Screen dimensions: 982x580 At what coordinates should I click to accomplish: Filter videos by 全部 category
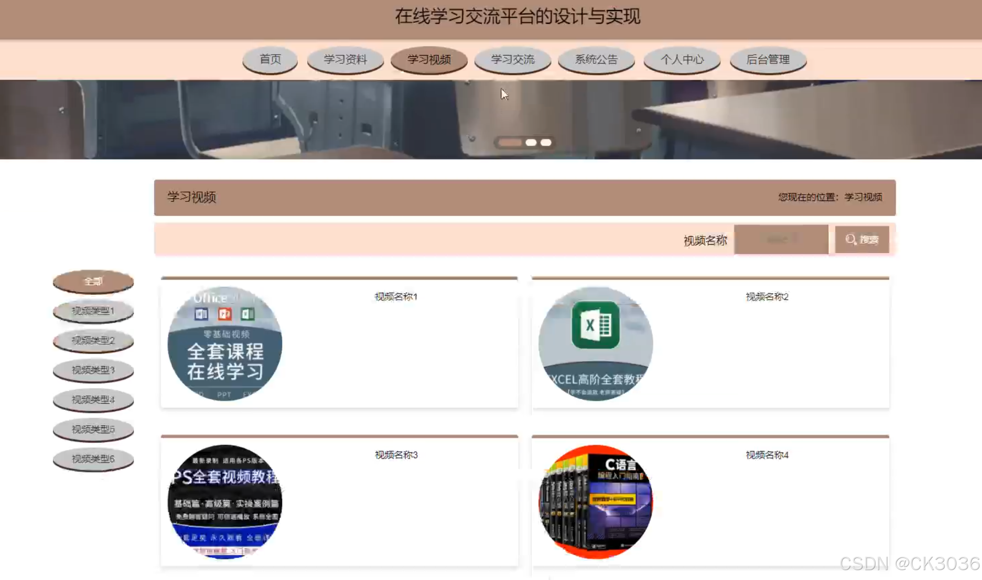(x=93, y=281)
